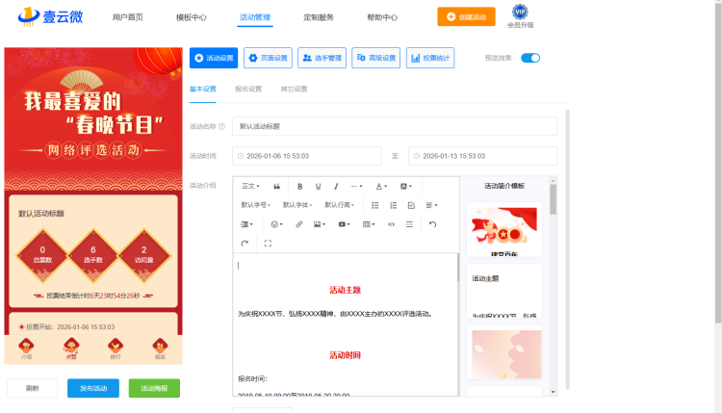Click the blockquote icon in editor

coord(277,186)
